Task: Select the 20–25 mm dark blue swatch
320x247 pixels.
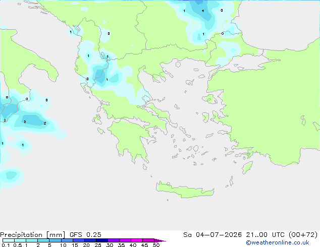Action: (x=90, y=240)
